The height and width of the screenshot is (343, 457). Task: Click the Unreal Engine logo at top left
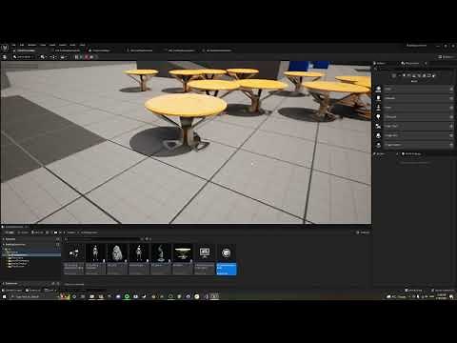pos(5,48)
